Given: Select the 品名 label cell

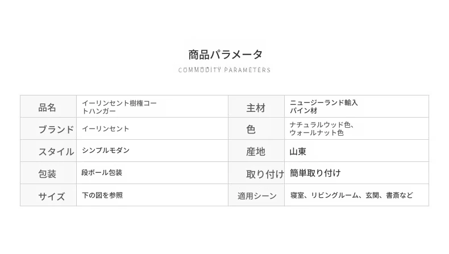Looking at the screenshot, I should 48,107.
